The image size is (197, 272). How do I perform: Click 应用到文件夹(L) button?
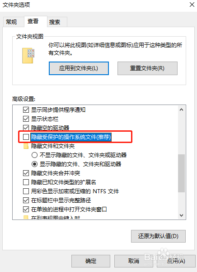(x=79, y=68)
